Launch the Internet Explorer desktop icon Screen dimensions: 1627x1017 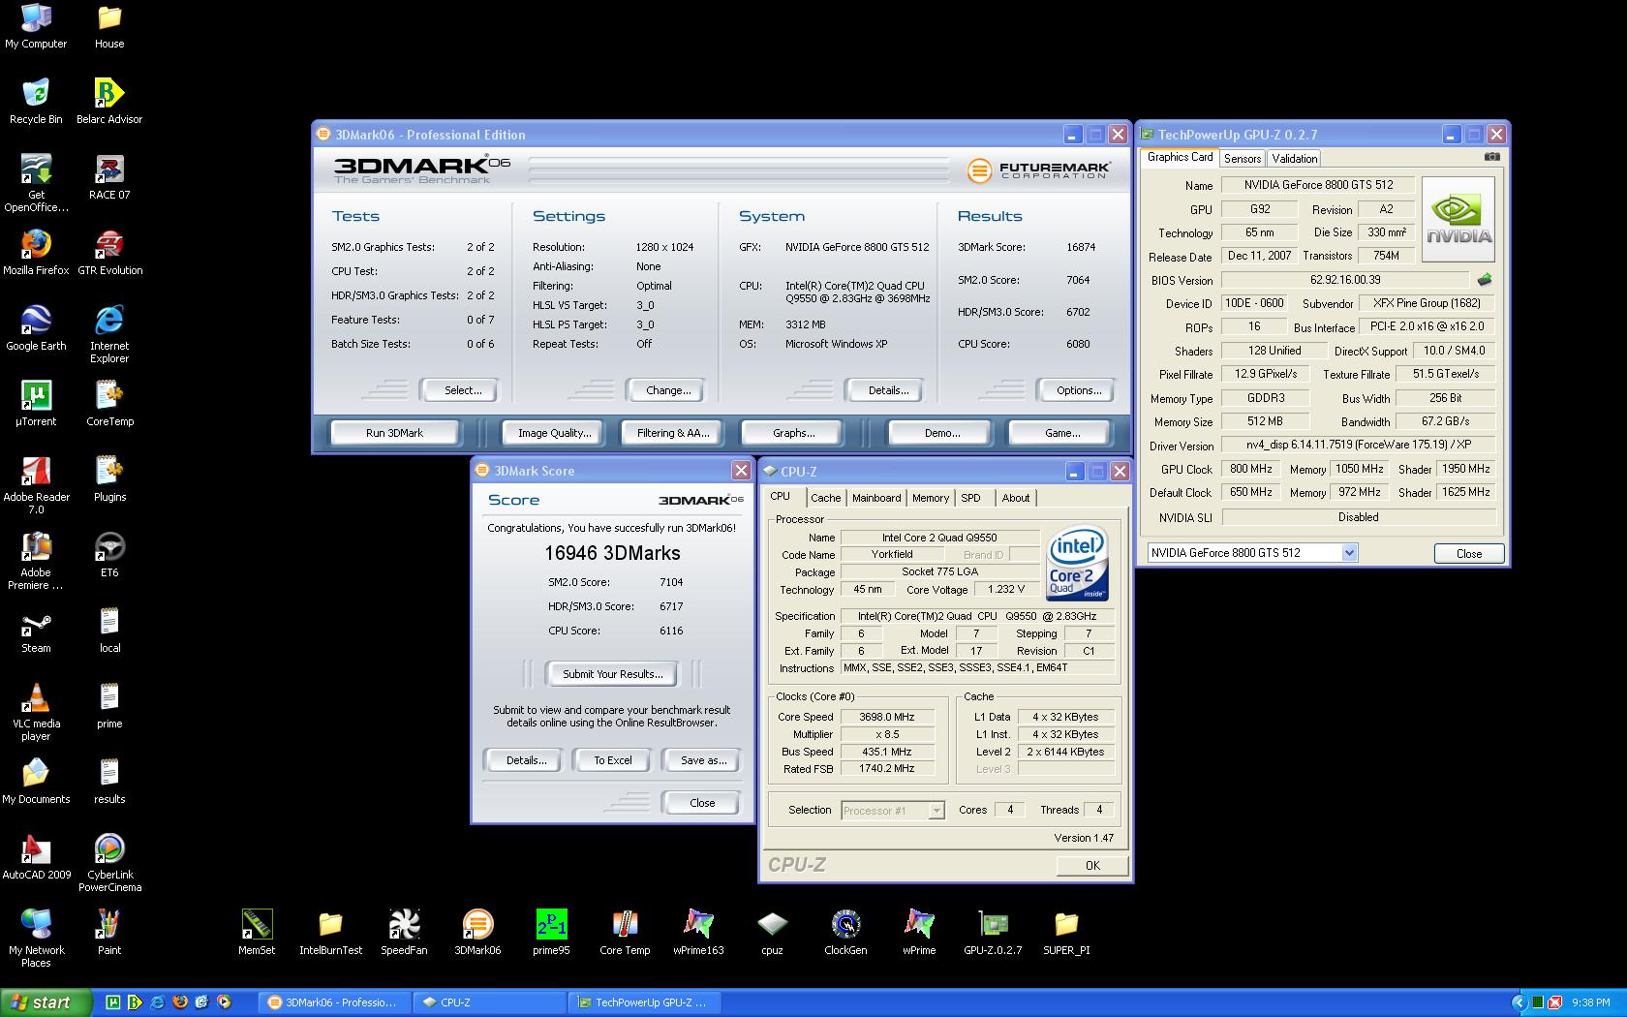tap(109, 333)
